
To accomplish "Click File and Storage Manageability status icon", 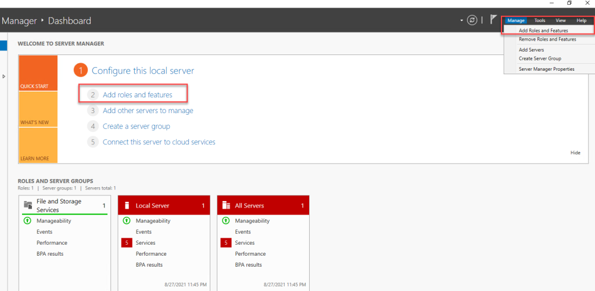I will [27, 221].
